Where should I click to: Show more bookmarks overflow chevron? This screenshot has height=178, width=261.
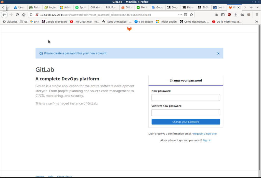pos(257,22)
